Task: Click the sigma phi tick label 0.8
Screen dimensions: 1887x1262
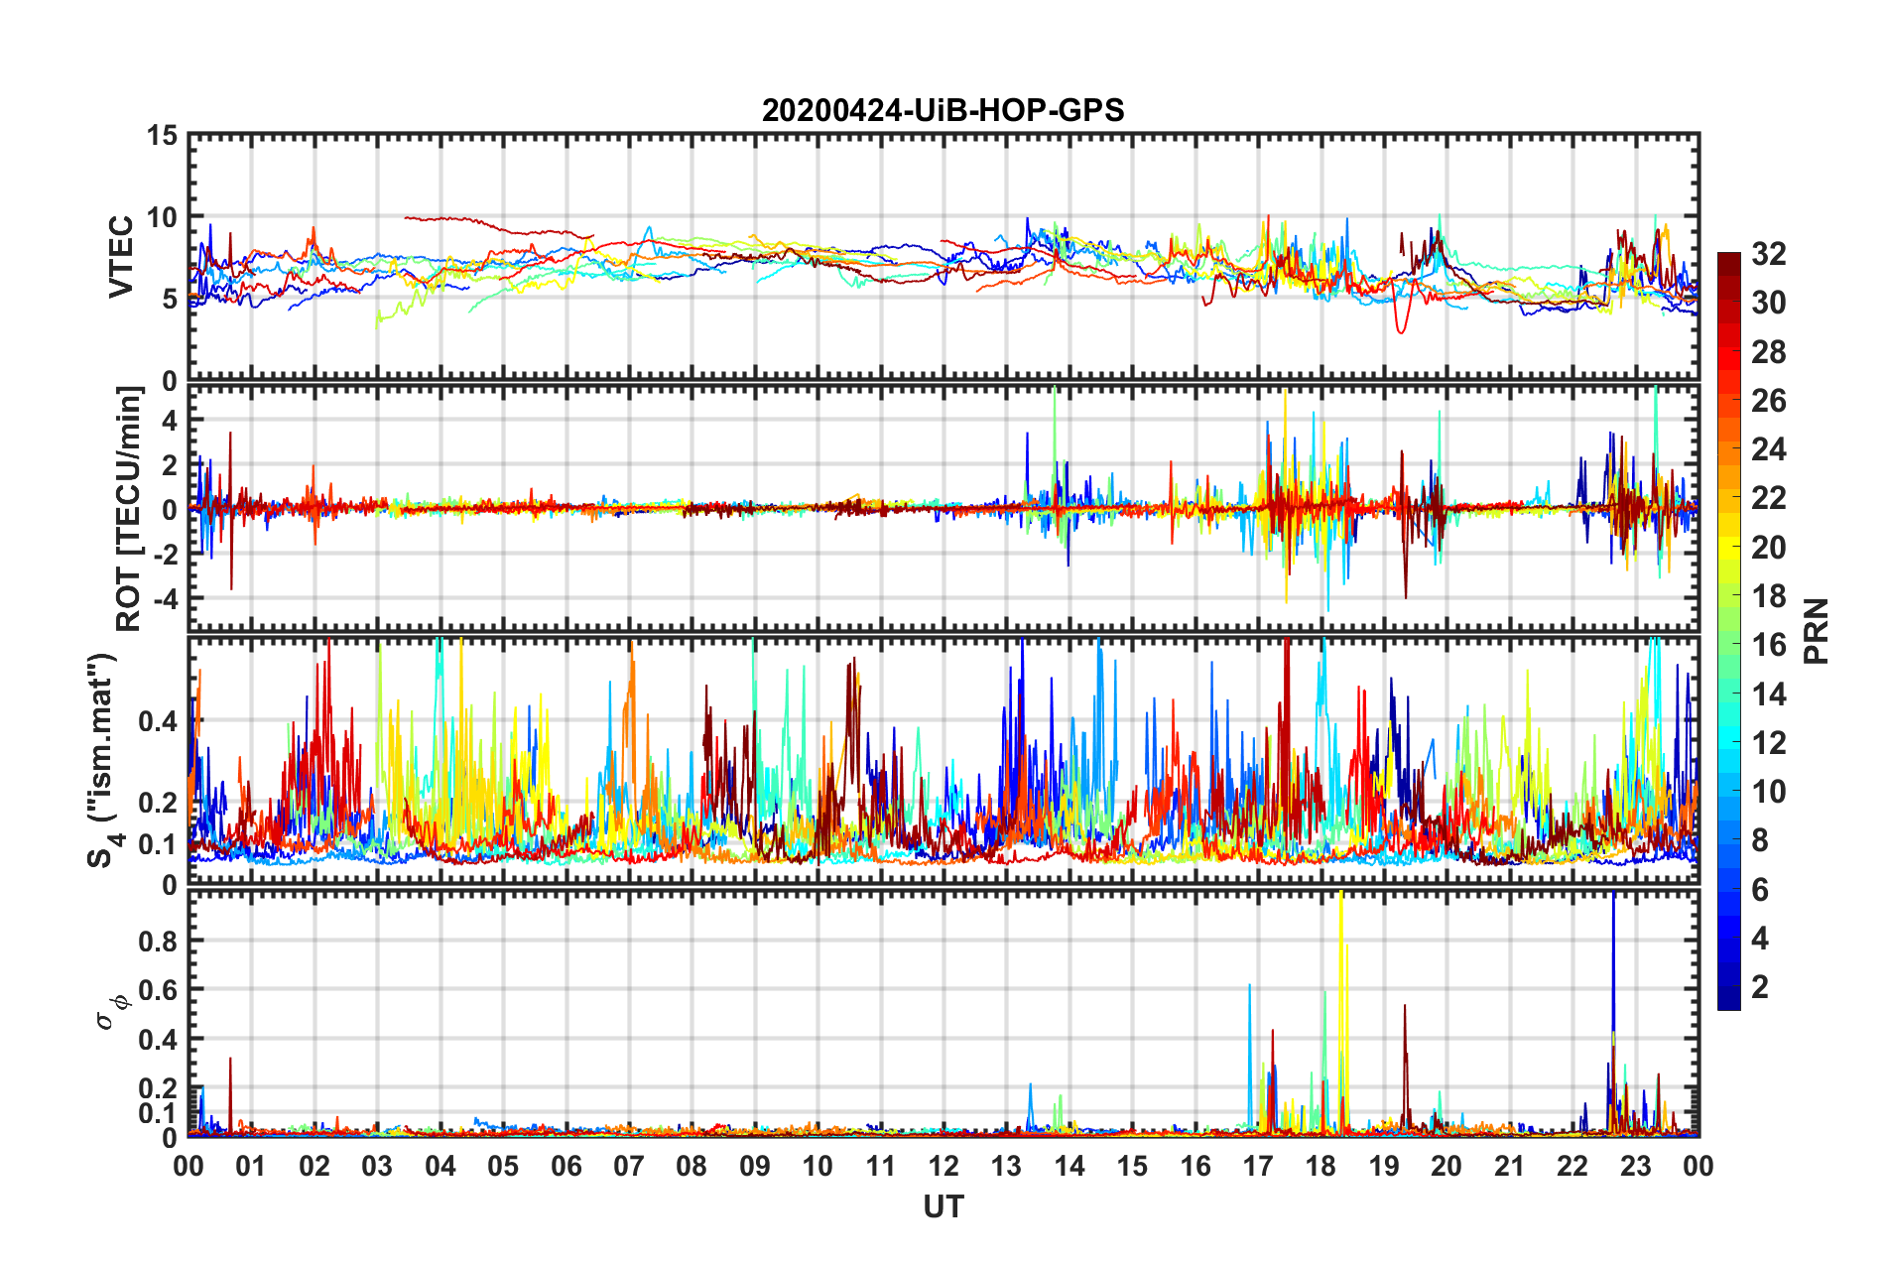Action: click(x=157, y=941)
